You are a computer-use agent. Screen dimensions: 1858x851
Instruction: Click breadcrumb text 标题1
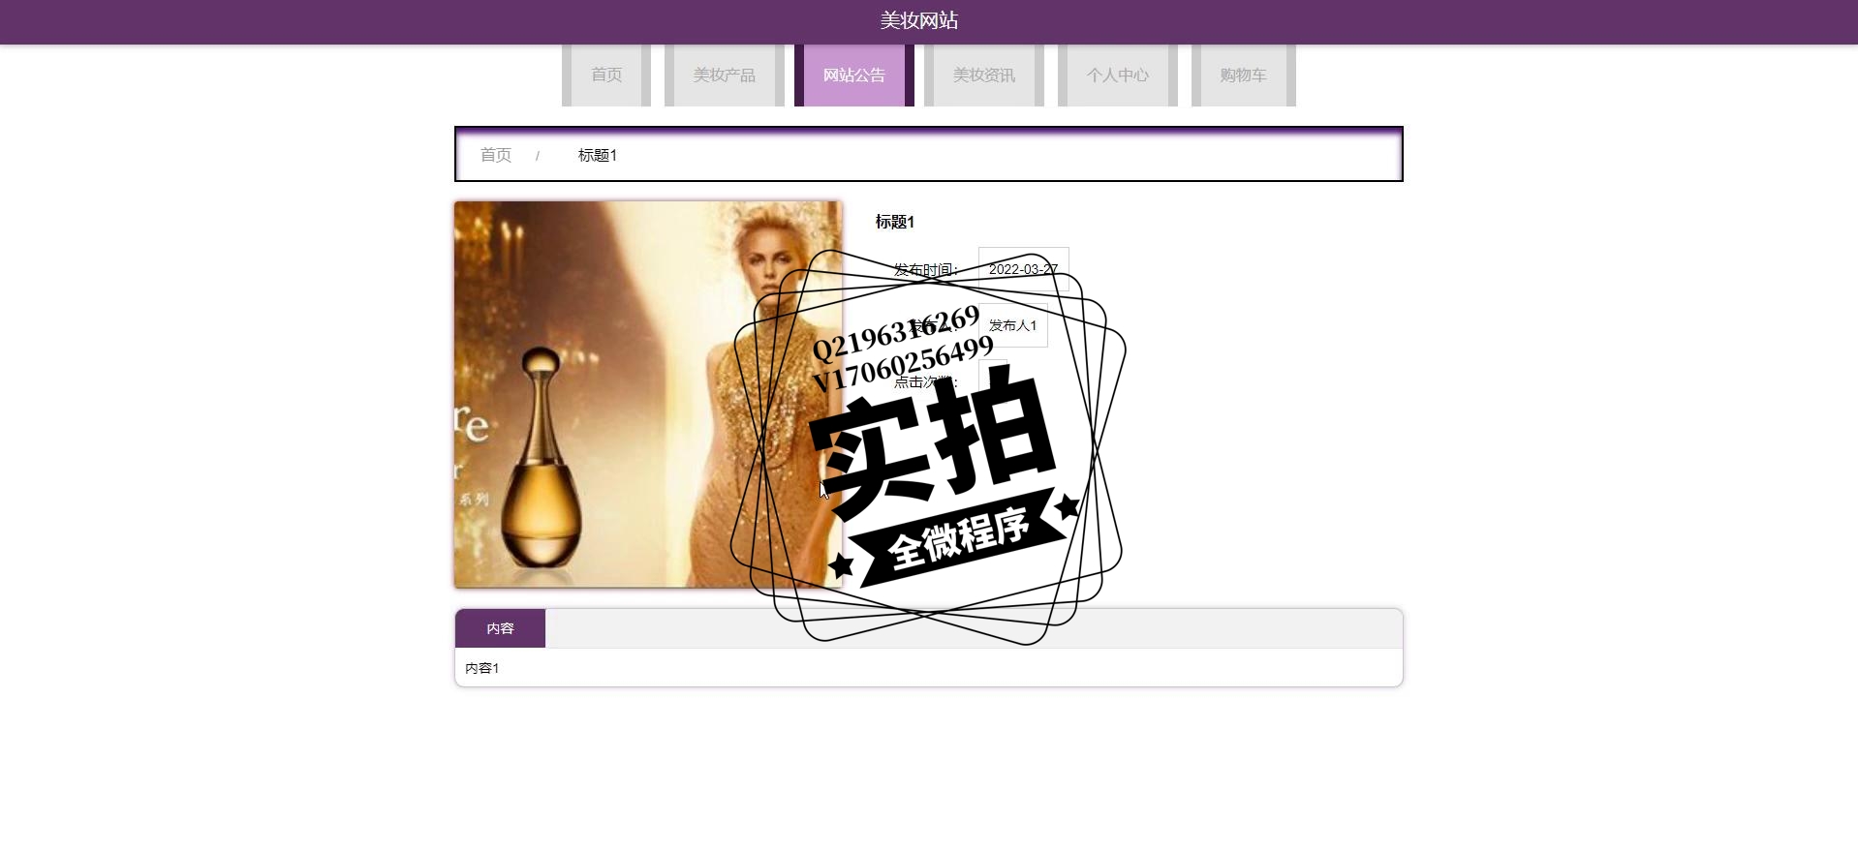598,155
